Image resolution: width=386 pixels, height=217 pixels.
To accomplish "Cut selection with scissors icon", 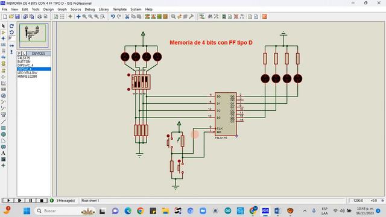I will 127,16.
